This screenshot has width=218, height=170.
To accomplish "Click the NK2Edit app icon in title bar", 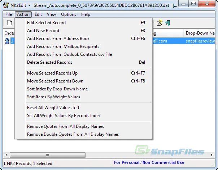I will click(6, 6).
